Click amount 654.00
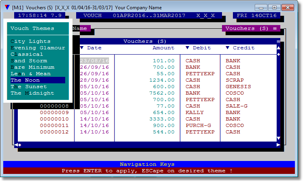The height and width of the screenshot is (182, 303). point(164,112)
